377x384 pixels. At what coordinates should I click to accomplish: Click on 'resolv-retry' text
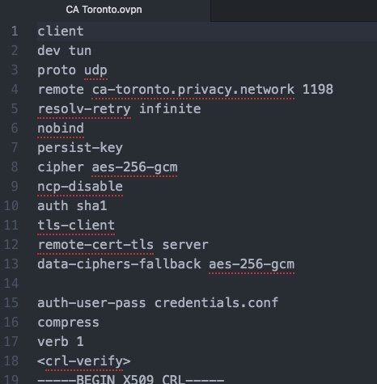tap(84, 109)
